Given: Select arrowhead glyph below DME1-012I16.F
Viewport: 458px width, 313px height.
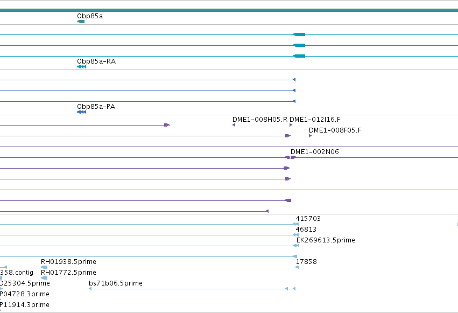Looking at the screenshot, I should (x=291, y=125).
